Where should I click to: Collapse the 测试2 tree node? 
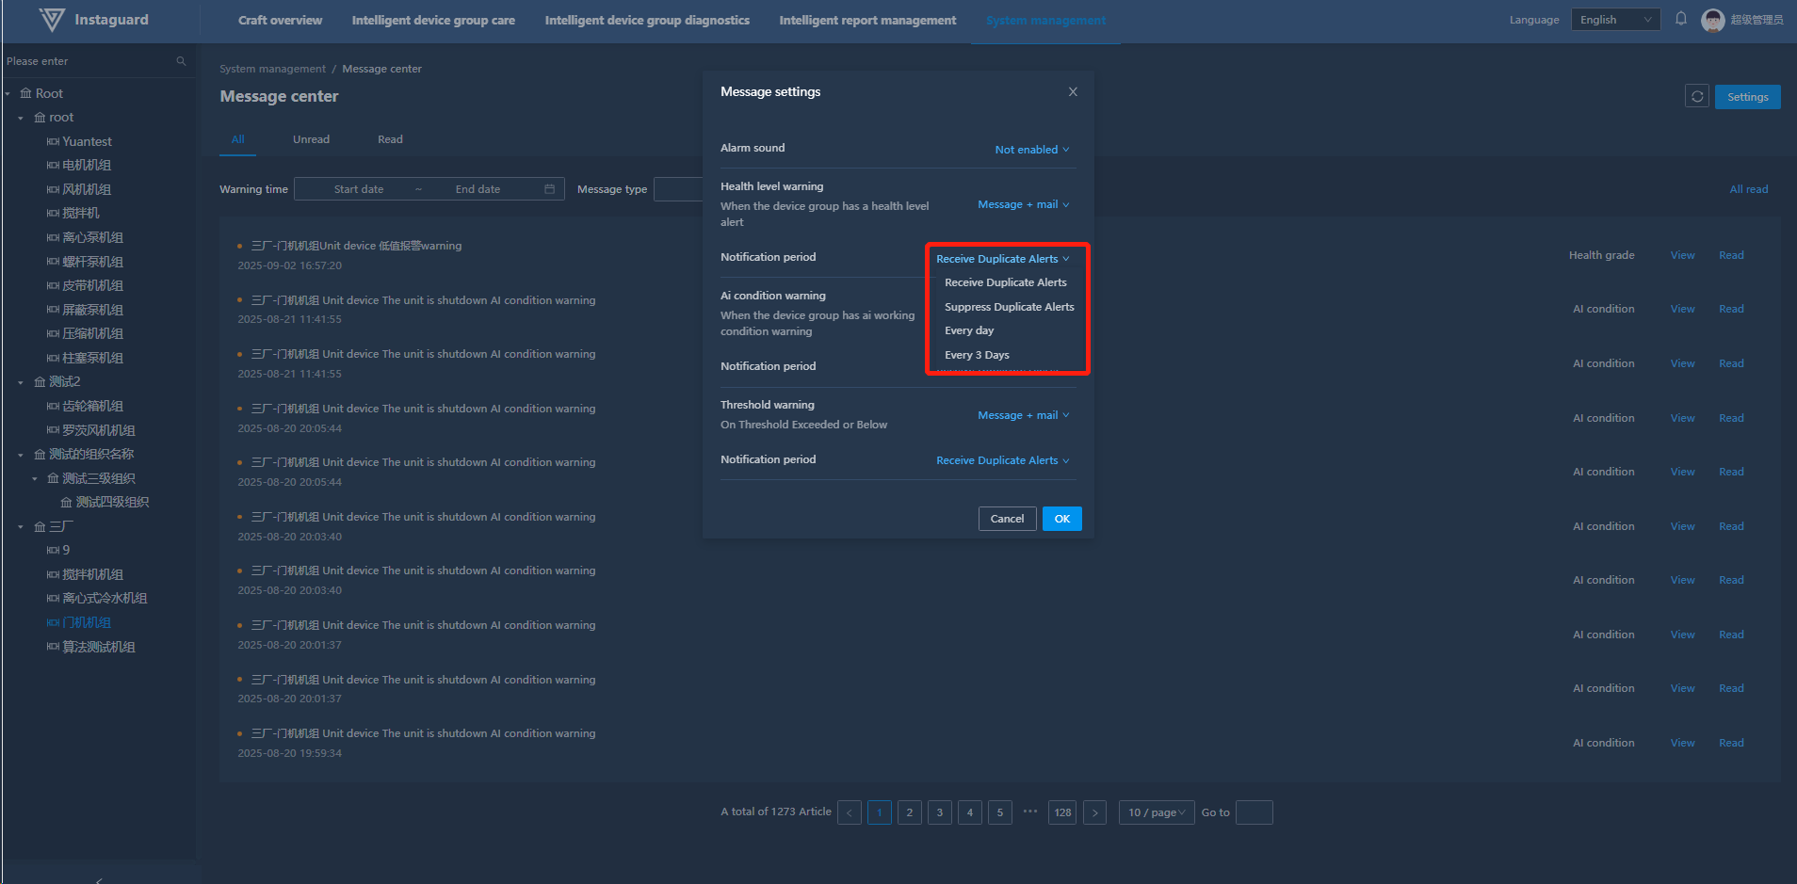coord(21,382)
